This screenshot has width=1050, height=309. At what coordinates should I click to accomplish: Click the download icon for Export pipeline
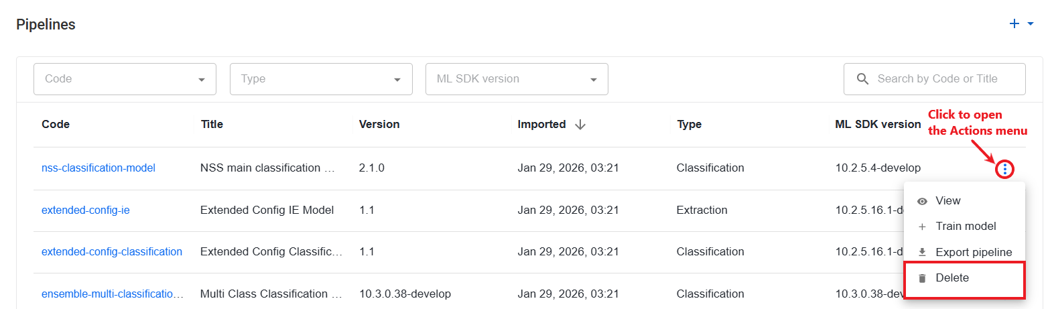pos(922,252)
